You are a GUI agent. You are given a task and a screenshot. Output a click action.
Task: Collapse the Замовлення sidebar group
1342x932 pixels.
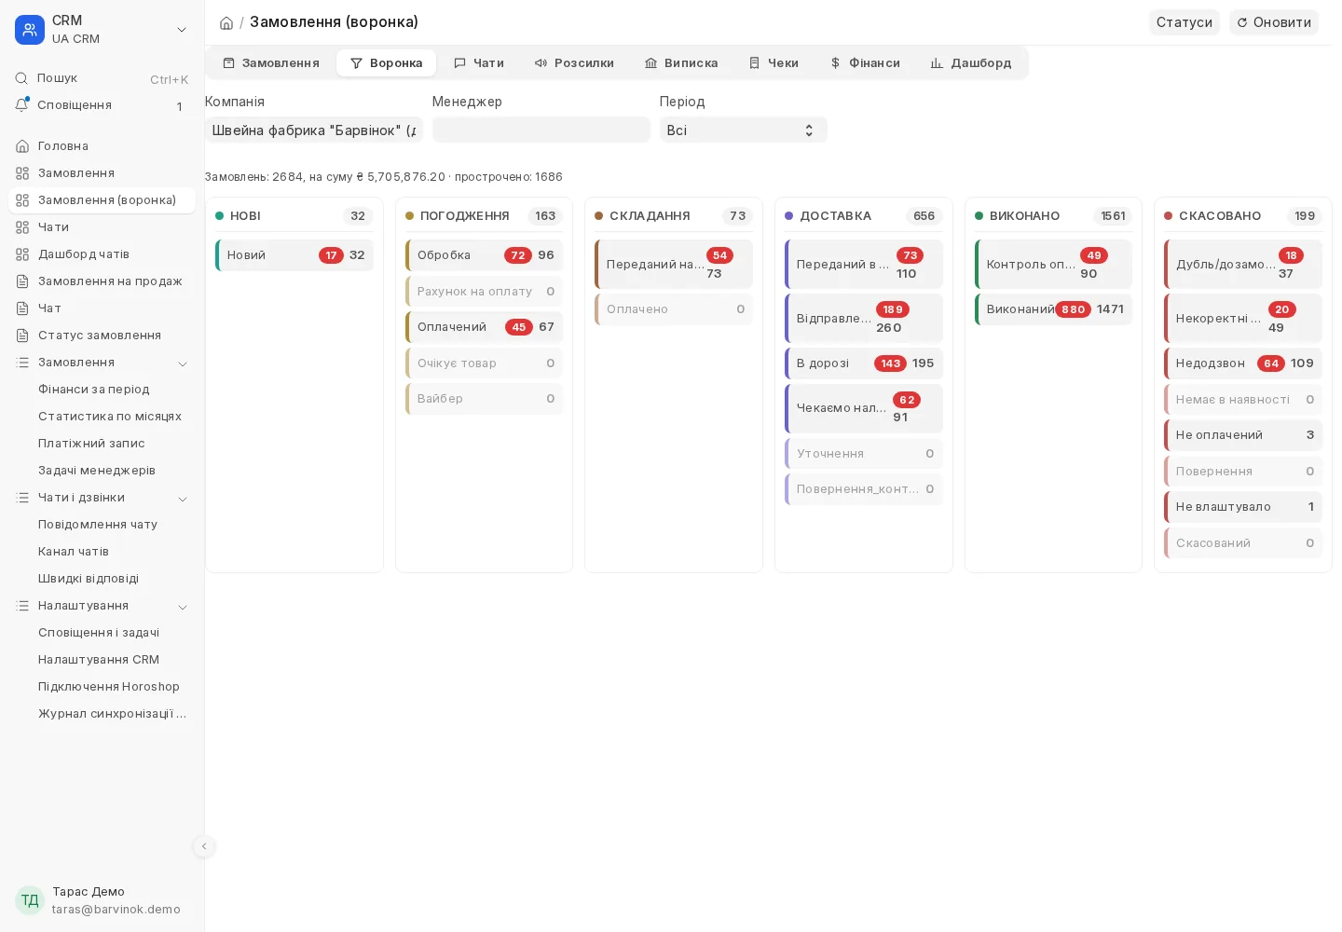coord(183,363)
